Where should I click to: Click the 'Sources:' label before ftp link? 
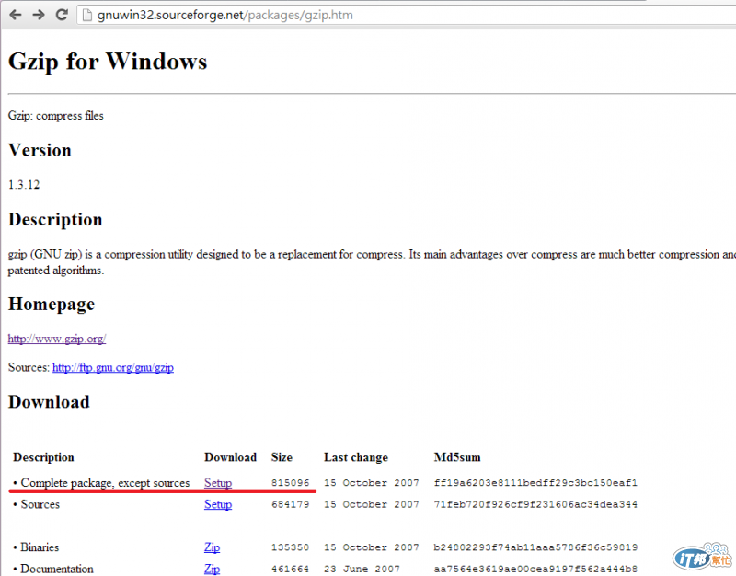(29, 367)
